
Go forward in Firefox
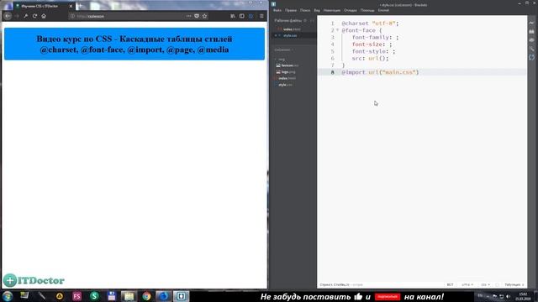tap(17, 16)
